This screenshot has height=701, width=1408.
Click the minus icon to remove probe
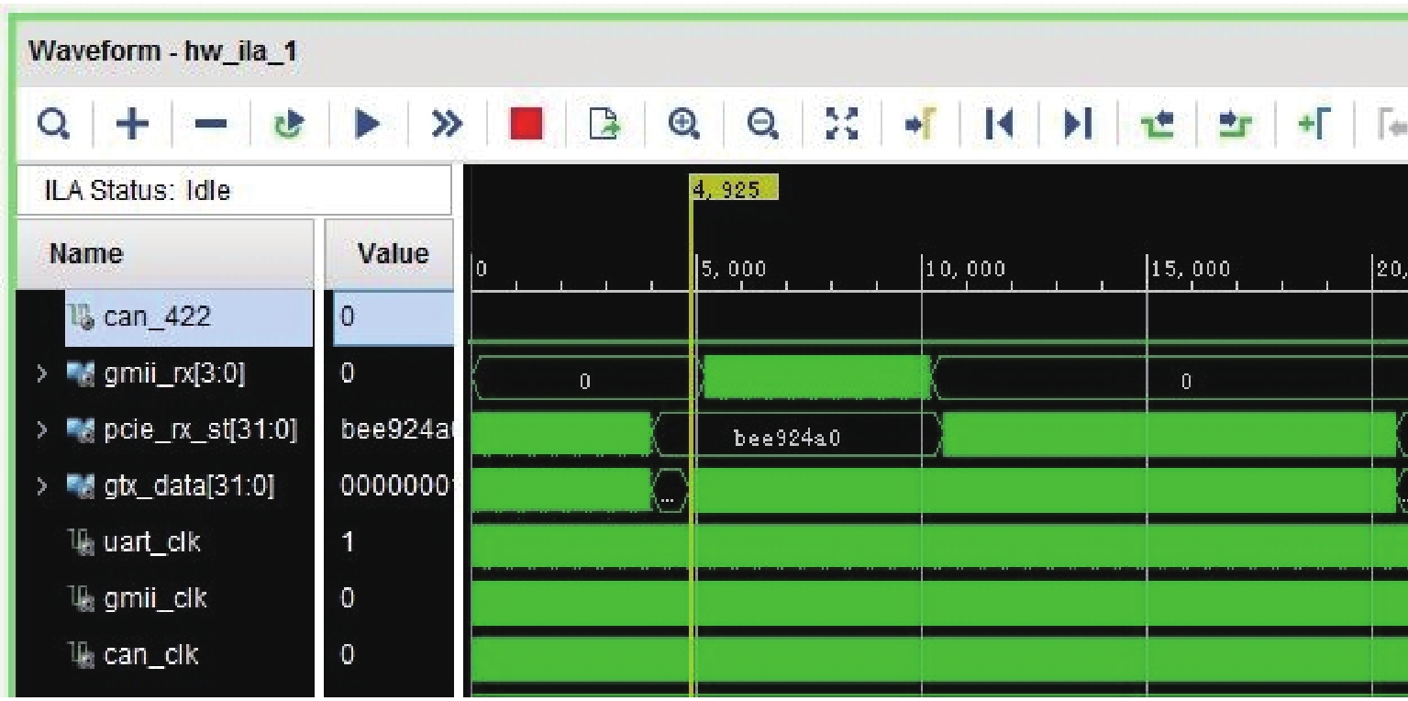click(x=212, y=123)
